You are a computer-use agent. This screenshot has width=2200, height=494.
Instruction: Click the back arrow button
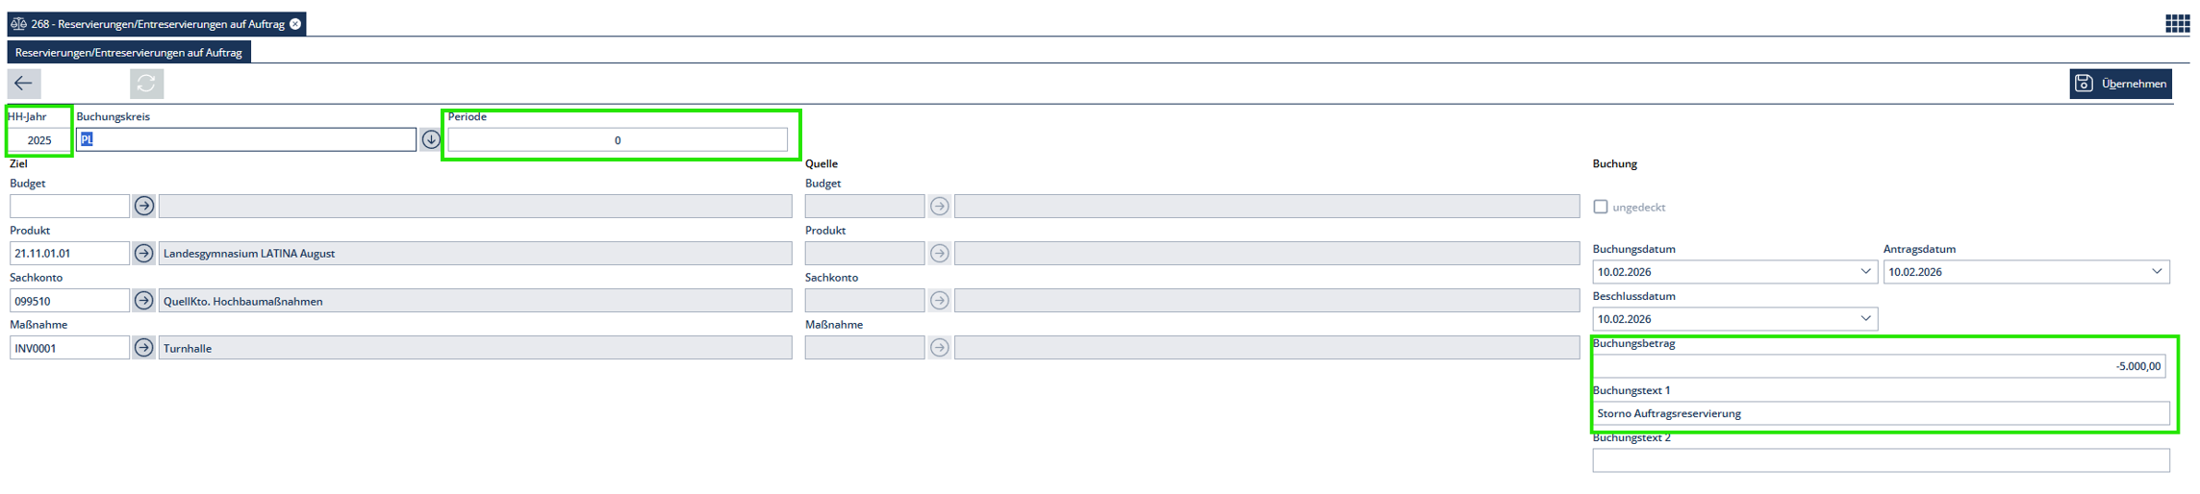pos(24,84)
